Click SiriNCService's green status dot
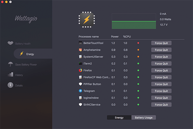The image size is (193, 129). click(138, 104)
